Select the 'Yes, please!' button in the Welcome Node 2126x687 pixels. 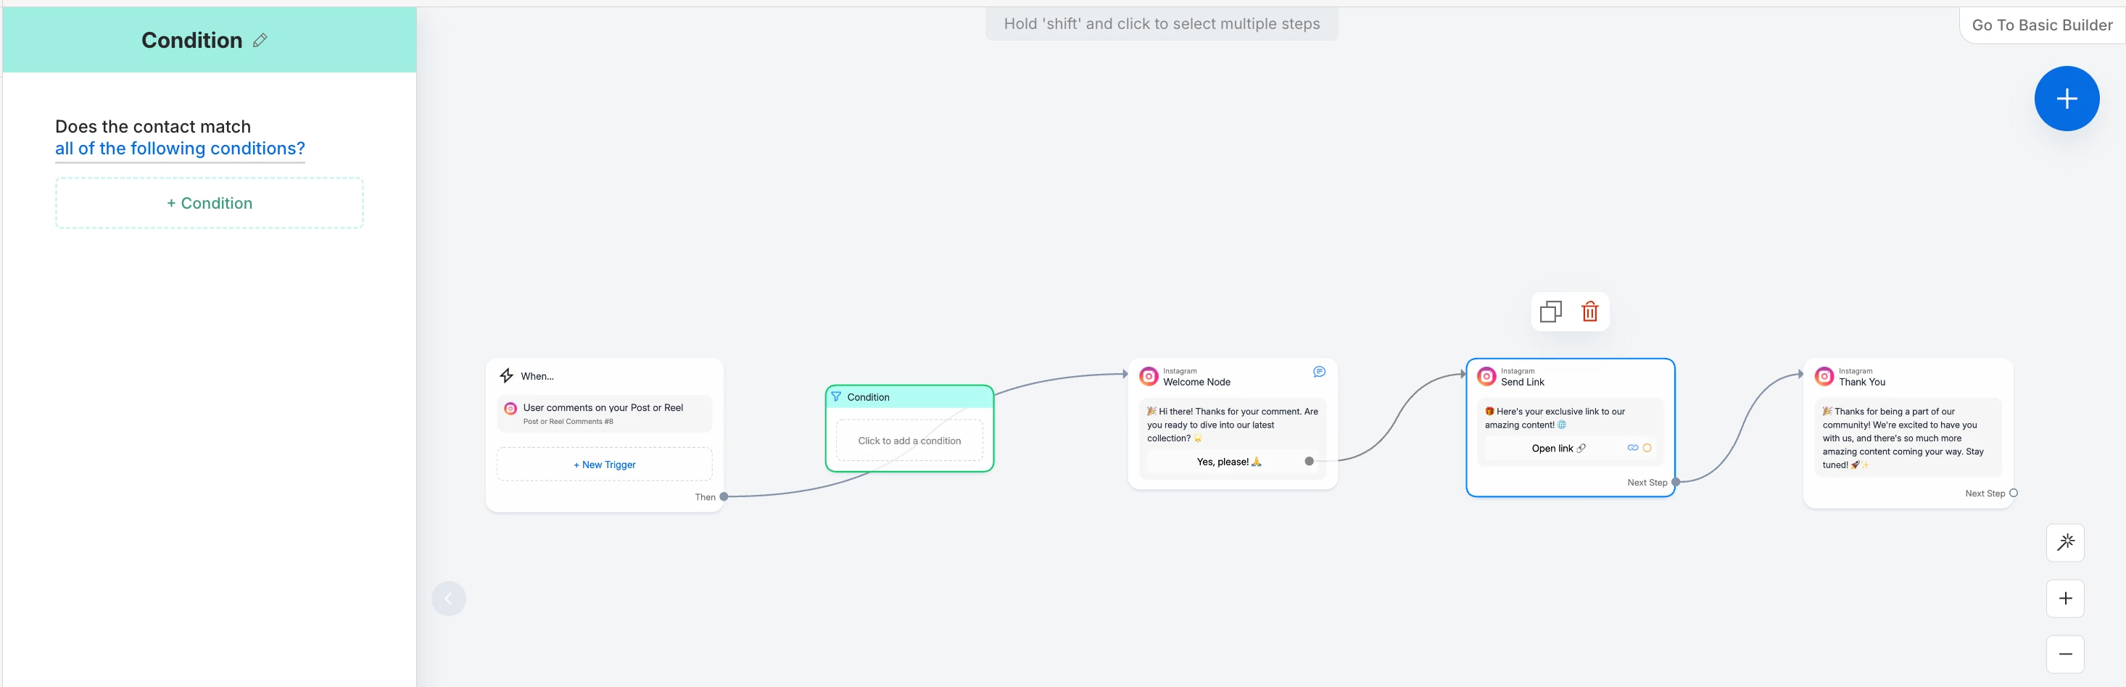coord(1229,462)
